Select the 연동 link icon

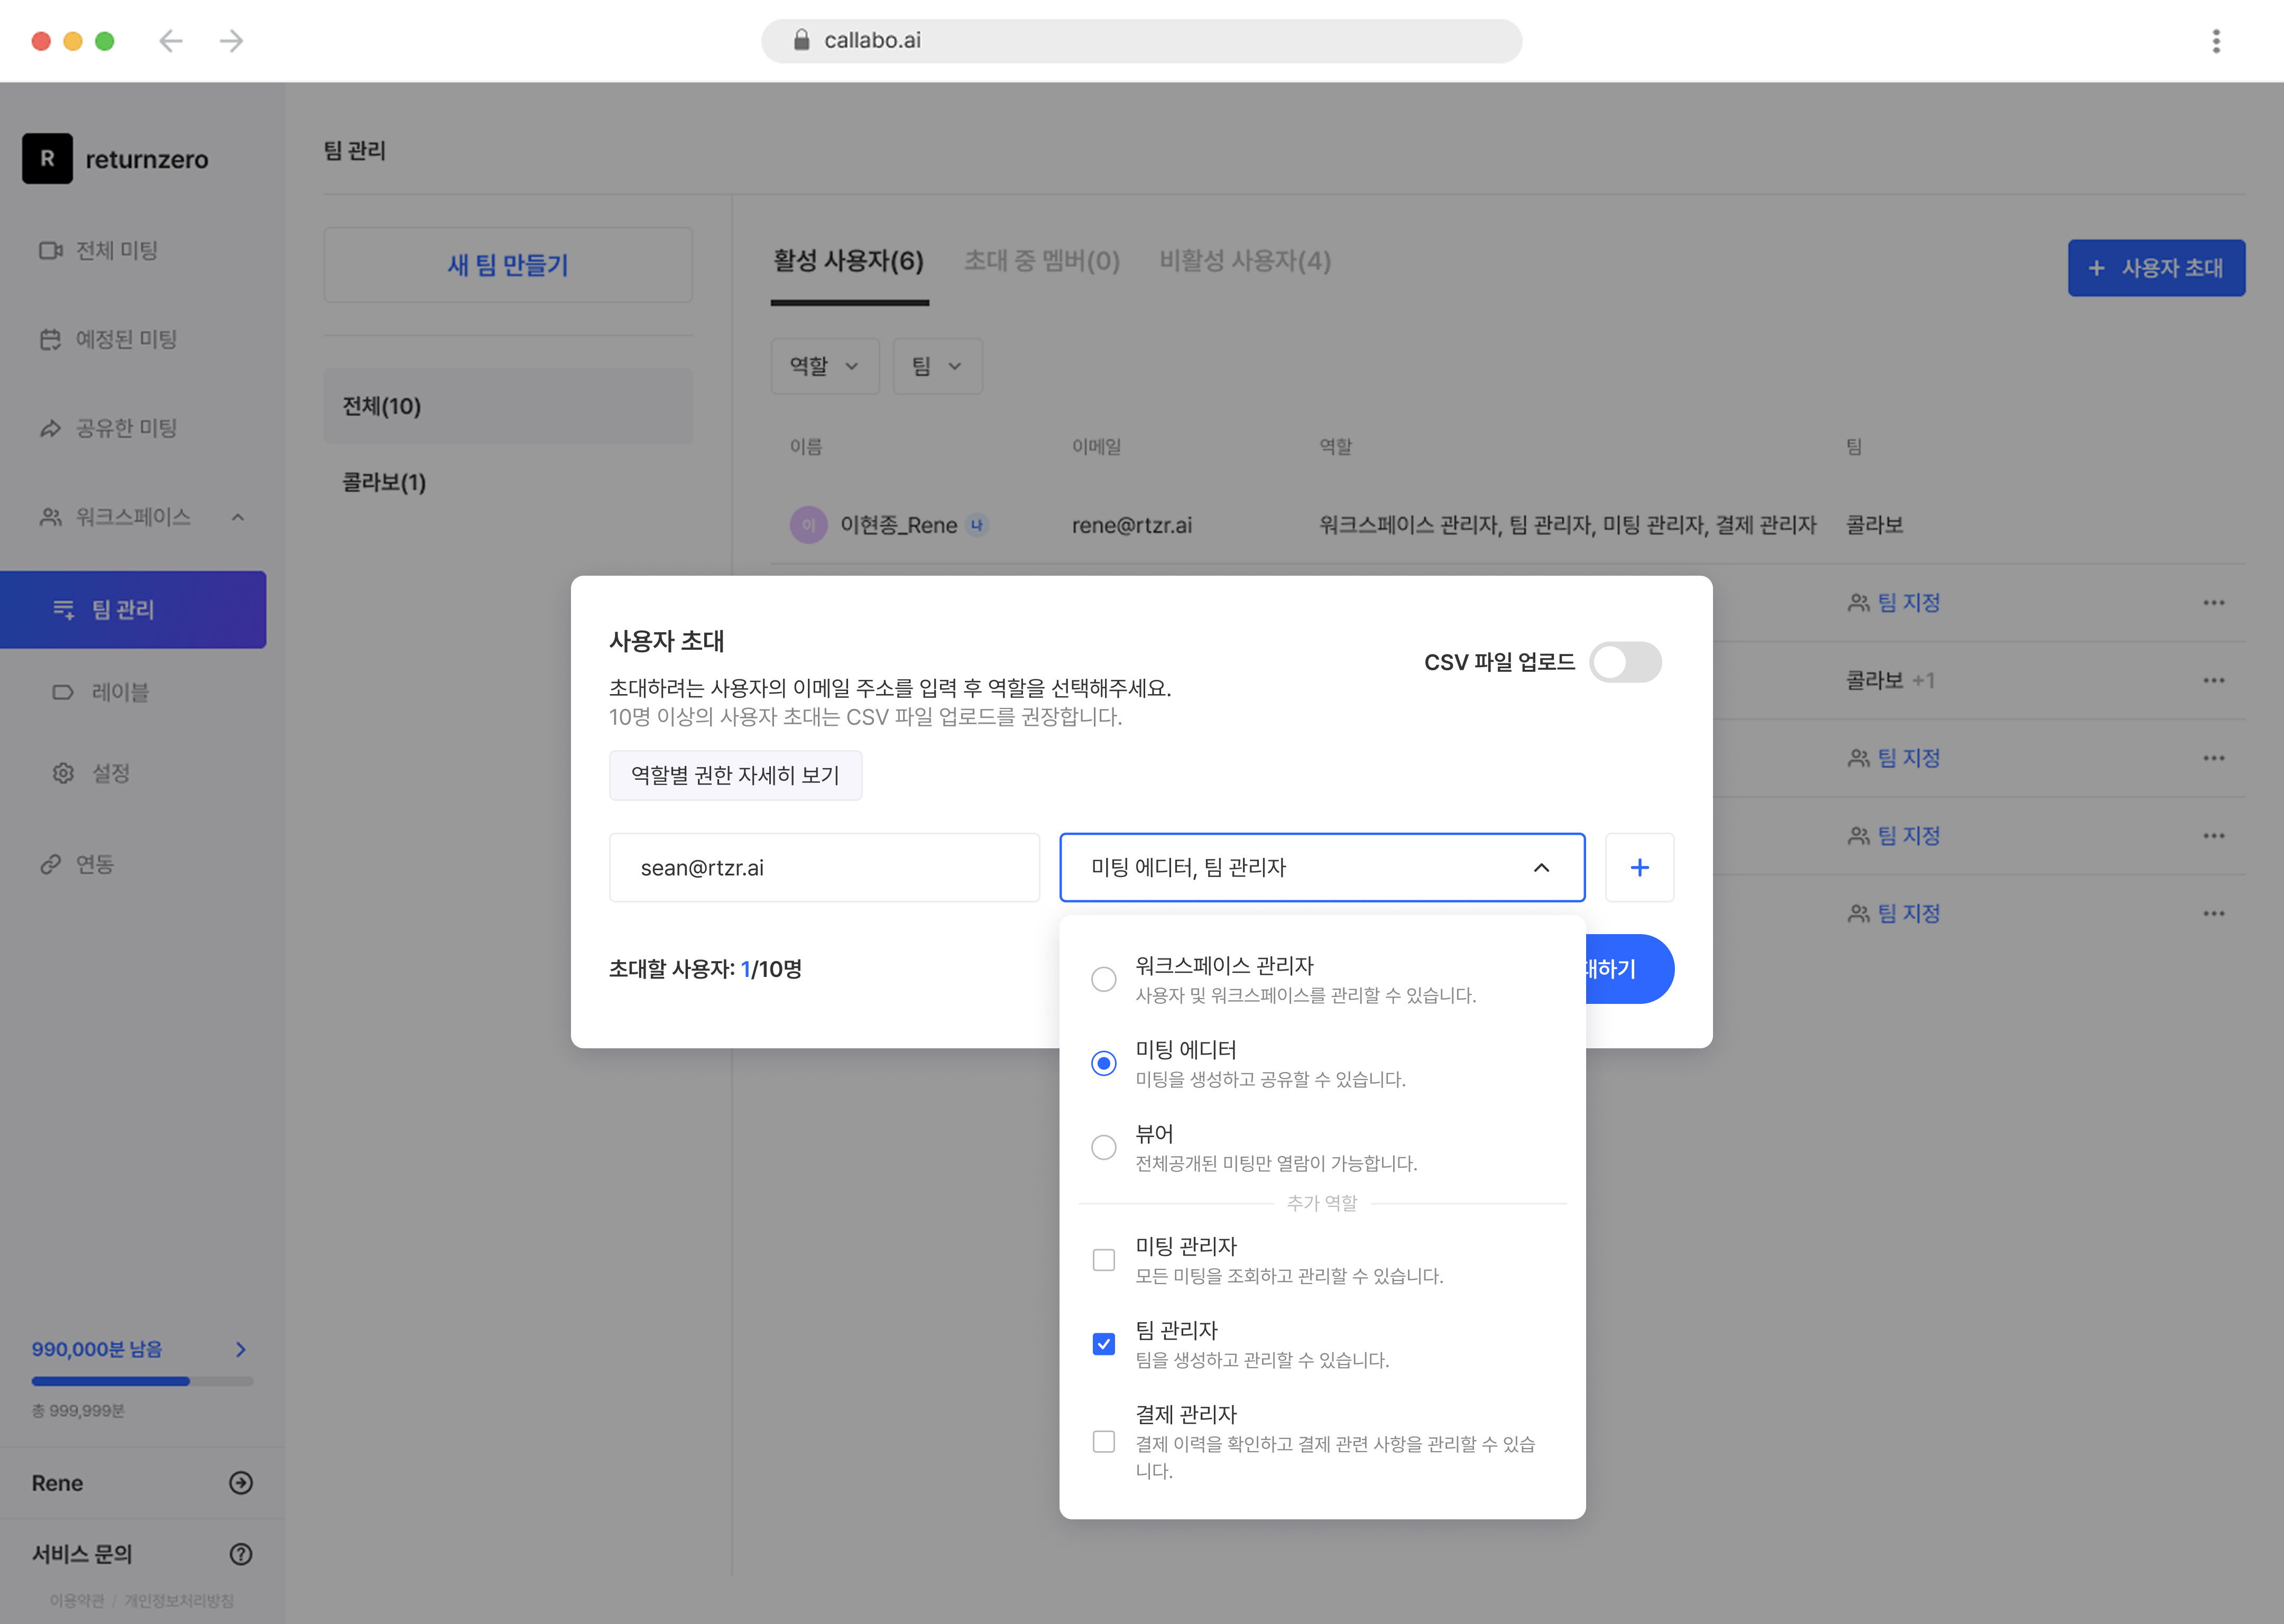pyautogui.click(x=50, y=864)
